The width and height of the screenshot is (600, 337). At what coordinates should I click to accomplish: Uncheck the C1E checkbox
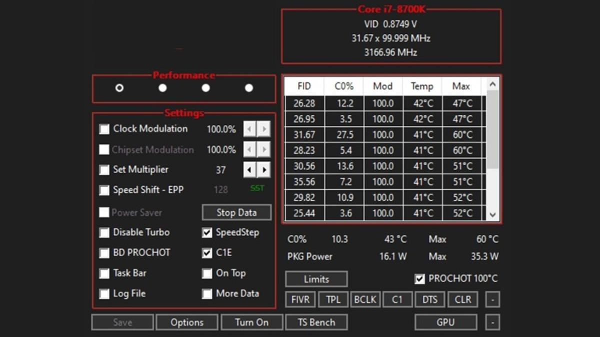click(206, 253)
